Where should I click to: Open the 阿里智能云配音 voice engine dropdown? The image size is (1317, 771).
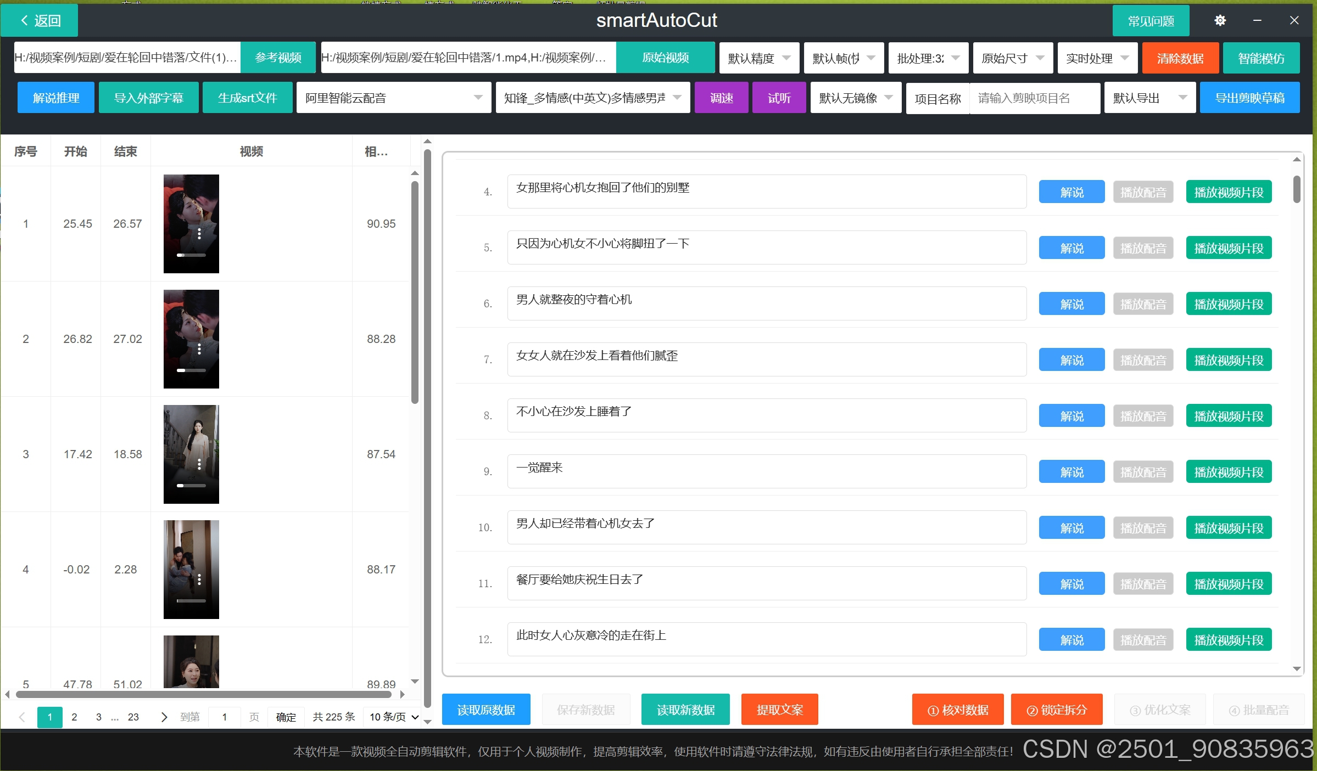(x=393, y=98)
